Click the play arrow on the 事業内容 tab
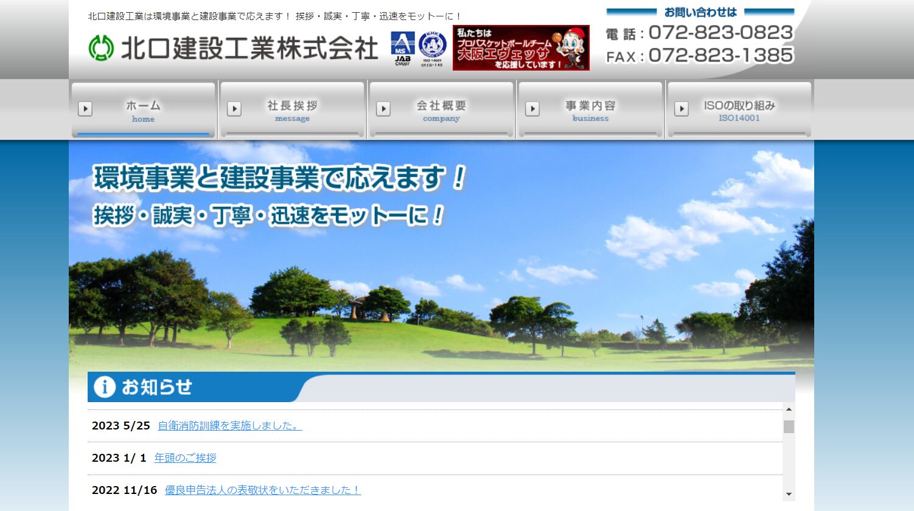 pyautogui.click(x=532, y=109)
